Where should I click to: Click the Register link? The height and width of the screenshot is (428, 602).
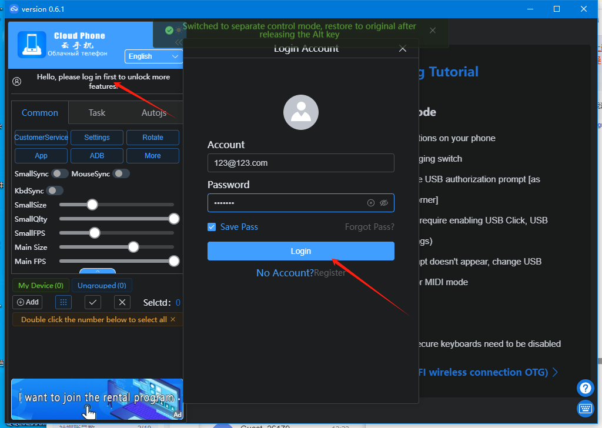[x=330, y=273]
